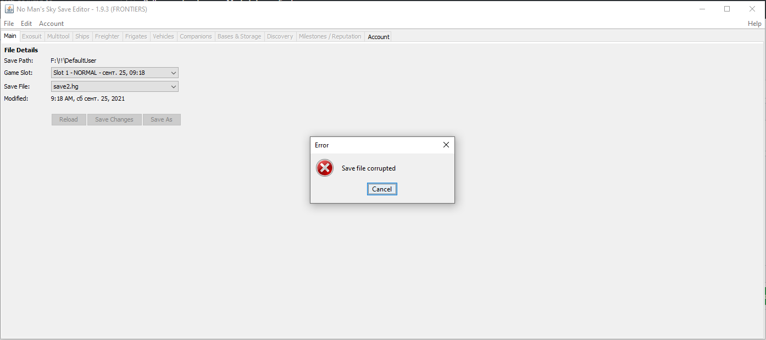Open the Help menu

coord(754,24)
